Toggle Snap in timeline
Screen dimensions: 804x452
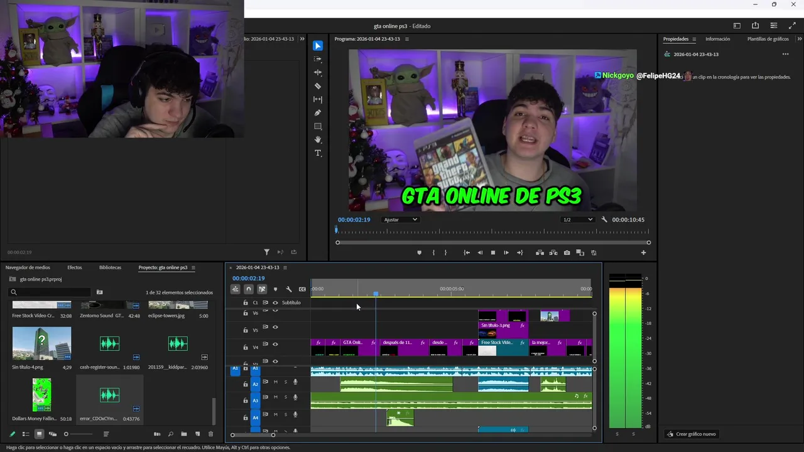point(249,289)
